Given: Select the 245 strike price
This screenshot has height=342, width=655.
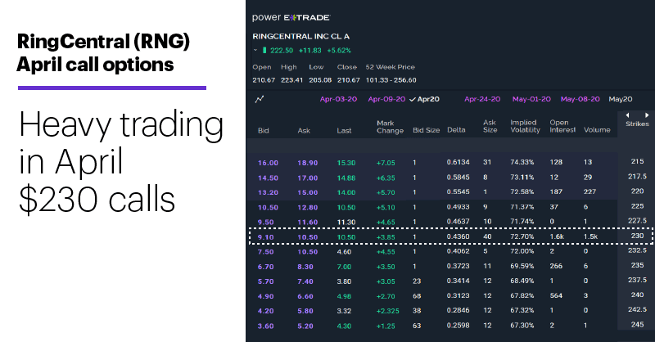Looking at the screenshot, I should pos(637,325).
